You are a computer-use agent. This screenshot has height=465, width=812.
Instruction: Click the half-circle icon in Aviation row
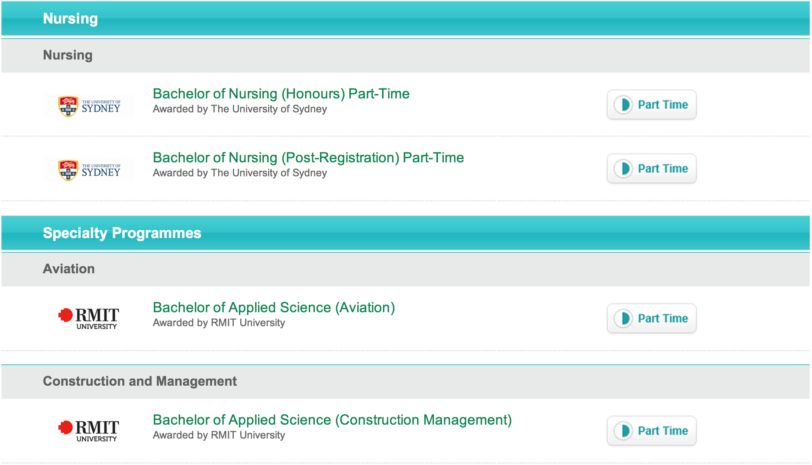(624, 318)
